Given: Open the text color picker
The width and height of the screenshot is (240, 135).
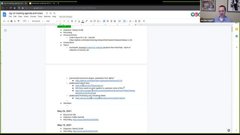Looking at the screenshot, I should [x=82, y=21].
